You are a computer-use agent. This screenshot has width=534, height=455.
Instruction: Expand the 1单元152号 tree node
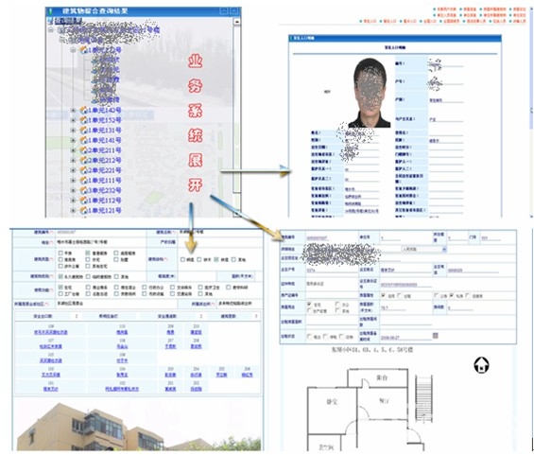pyautogui.click(x=73, y=120)
